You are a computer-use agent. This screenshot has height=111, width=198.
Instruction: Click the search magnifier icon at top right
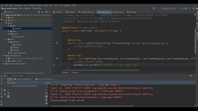(x=193, y=8)
